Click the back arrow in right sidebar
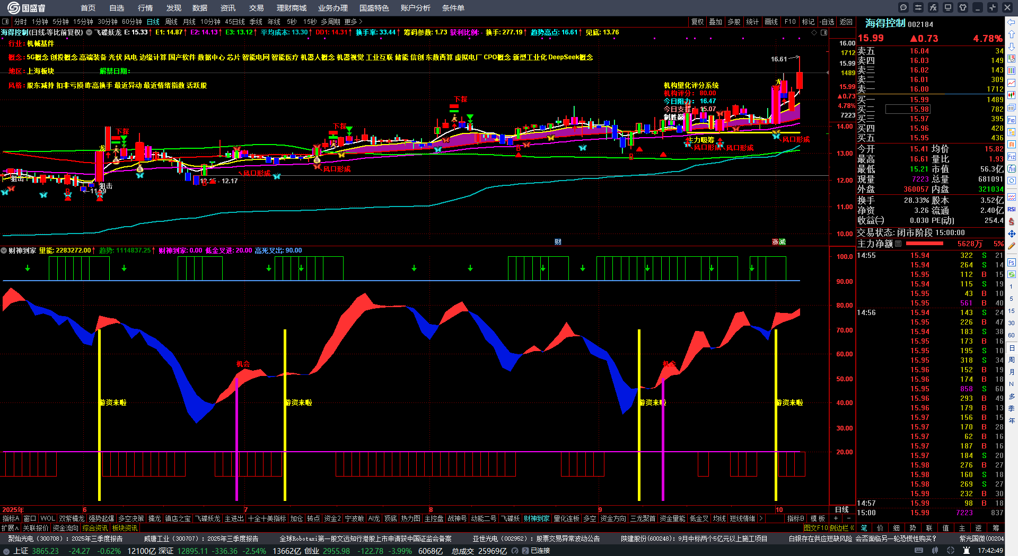Image resolution: width=1018 pixels, height=556 pixels. point(1012,22)
